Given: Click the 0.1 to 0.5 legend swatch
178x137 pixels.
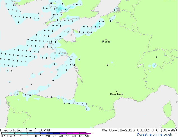Looking at the screenshot, I should (5, 133).
